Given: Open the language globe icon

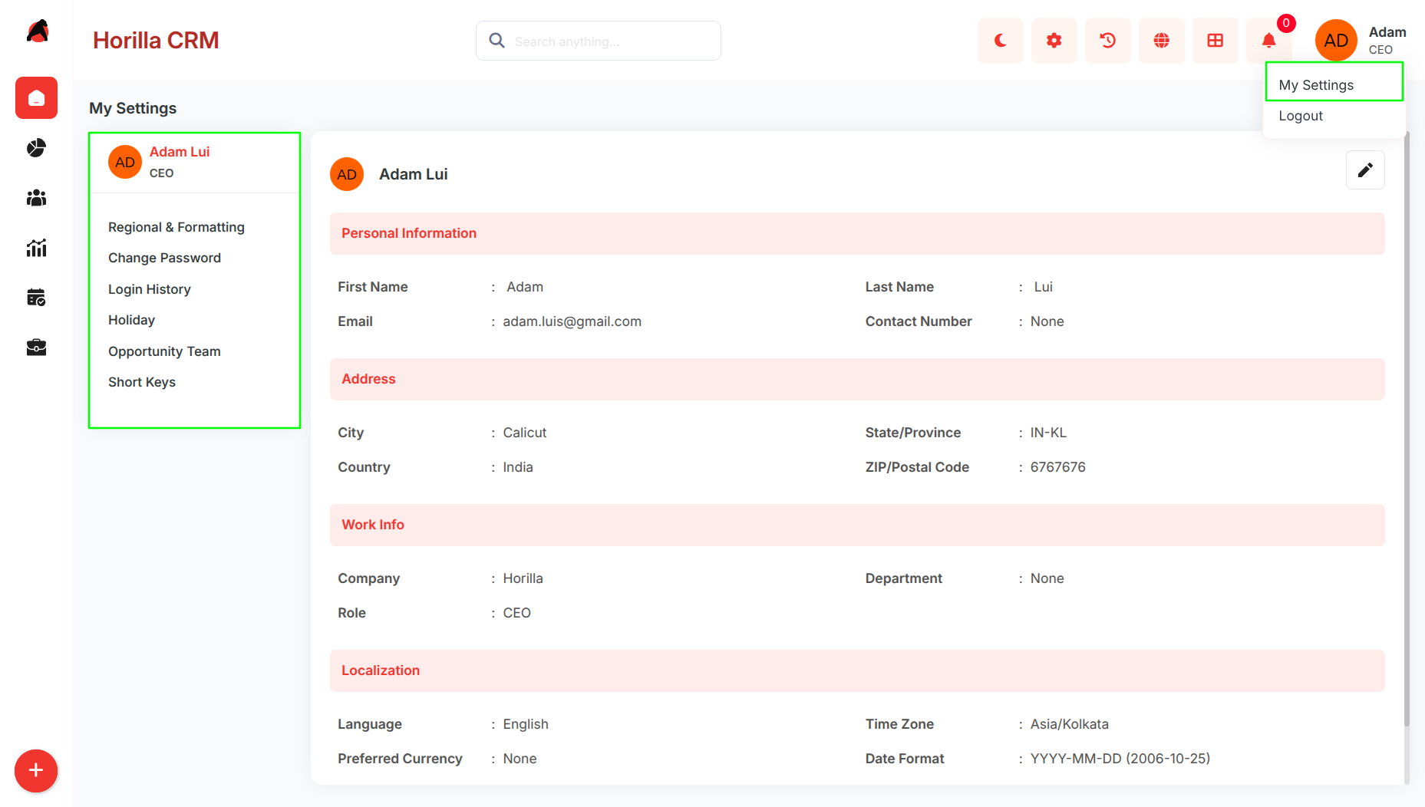Looking at the screenshot, I should pos(1161,41).
